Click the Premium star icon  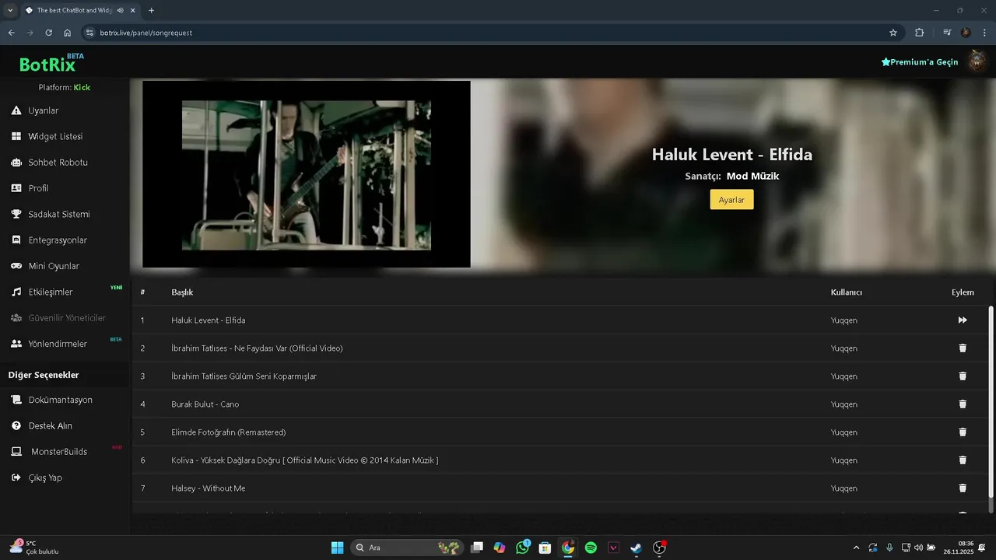[x=886, y=61]
